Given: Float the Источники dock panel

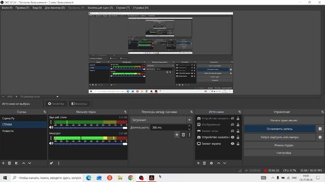Looking at the screenshot, I should coord(240,112).
